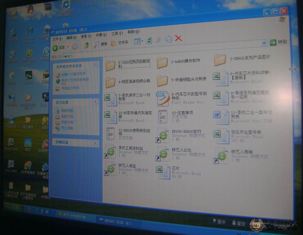This screenshot has height=235, width=303.
Task: Click the forward arrow toolbar button
Action: (x=75, y=46)
